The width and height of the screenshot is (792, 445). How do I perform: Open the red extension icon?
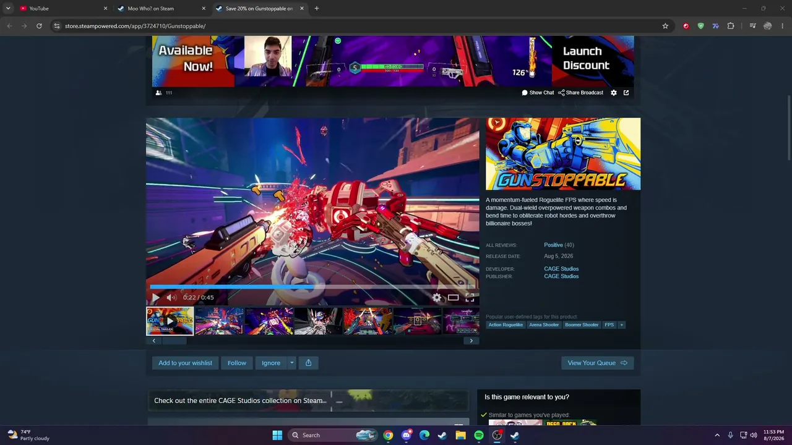pyautogui.click(x=686, y=26)
